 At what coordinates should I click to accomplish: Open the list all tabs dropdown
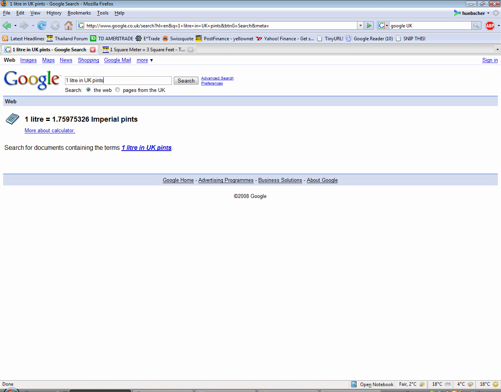(497, 49)
